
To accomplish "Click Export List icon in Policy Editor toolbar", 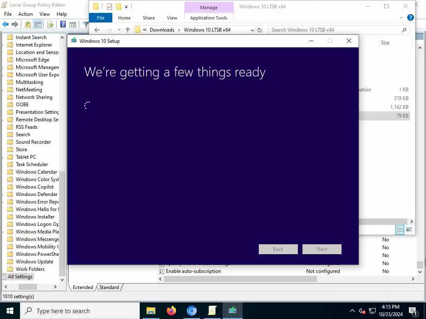I will point(50,25).
